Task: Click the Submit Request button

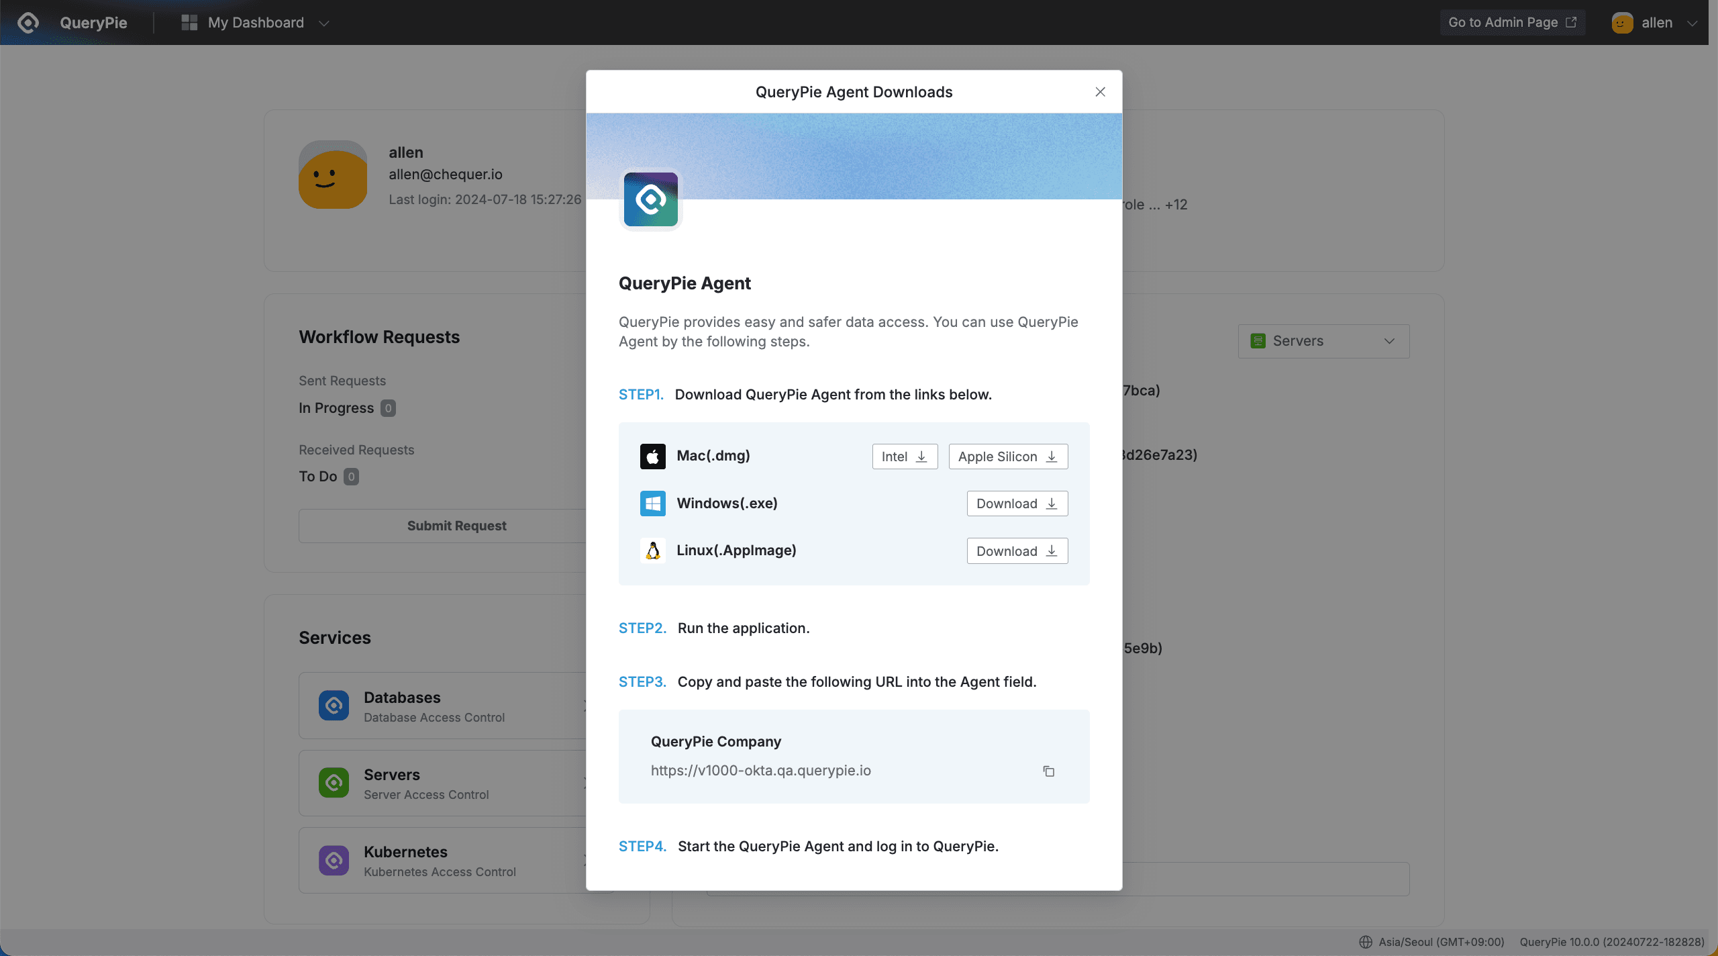Action: click(456, 526)
